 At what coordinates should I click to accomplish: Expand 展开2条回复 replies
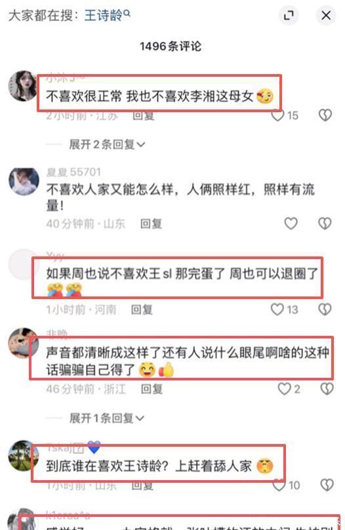[107, 145]
